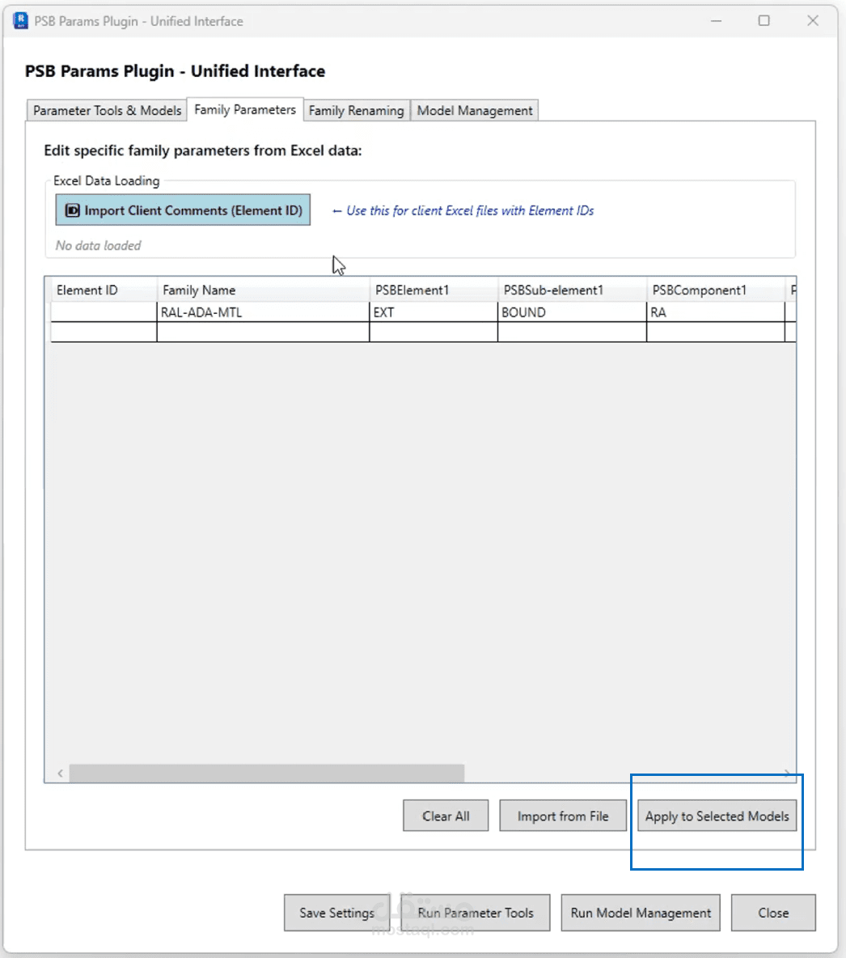Click the right scroll arrow of table
846x958 pixels.
[x=787, y=773]
